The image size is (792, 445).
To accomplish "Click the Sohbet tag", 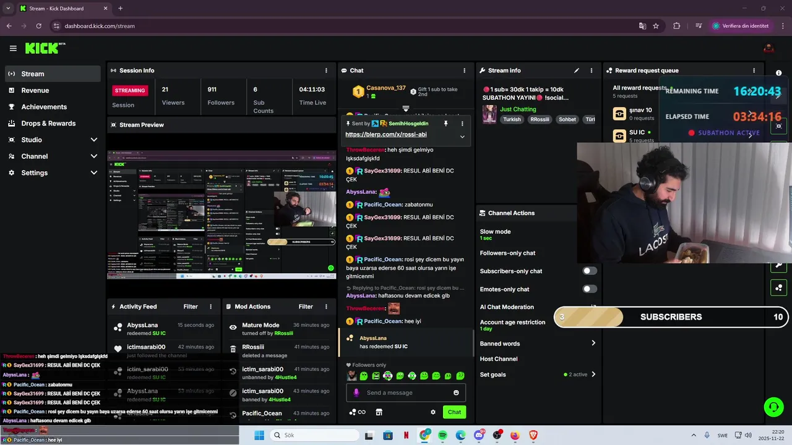I will point(567,119).
